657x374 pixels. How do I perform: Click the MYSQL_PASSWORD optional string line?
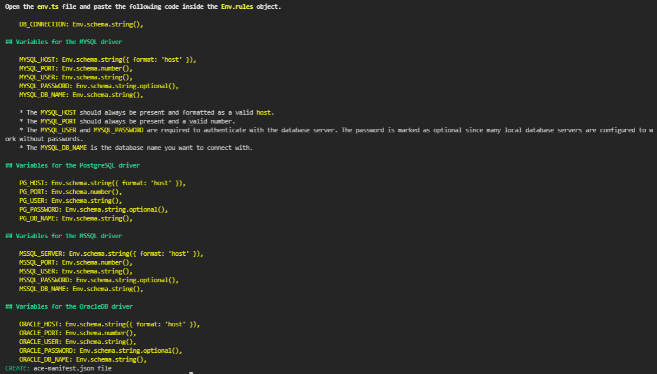pos(99,86)
